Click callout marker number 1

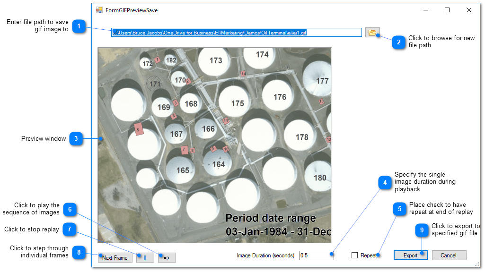(79, 26)
